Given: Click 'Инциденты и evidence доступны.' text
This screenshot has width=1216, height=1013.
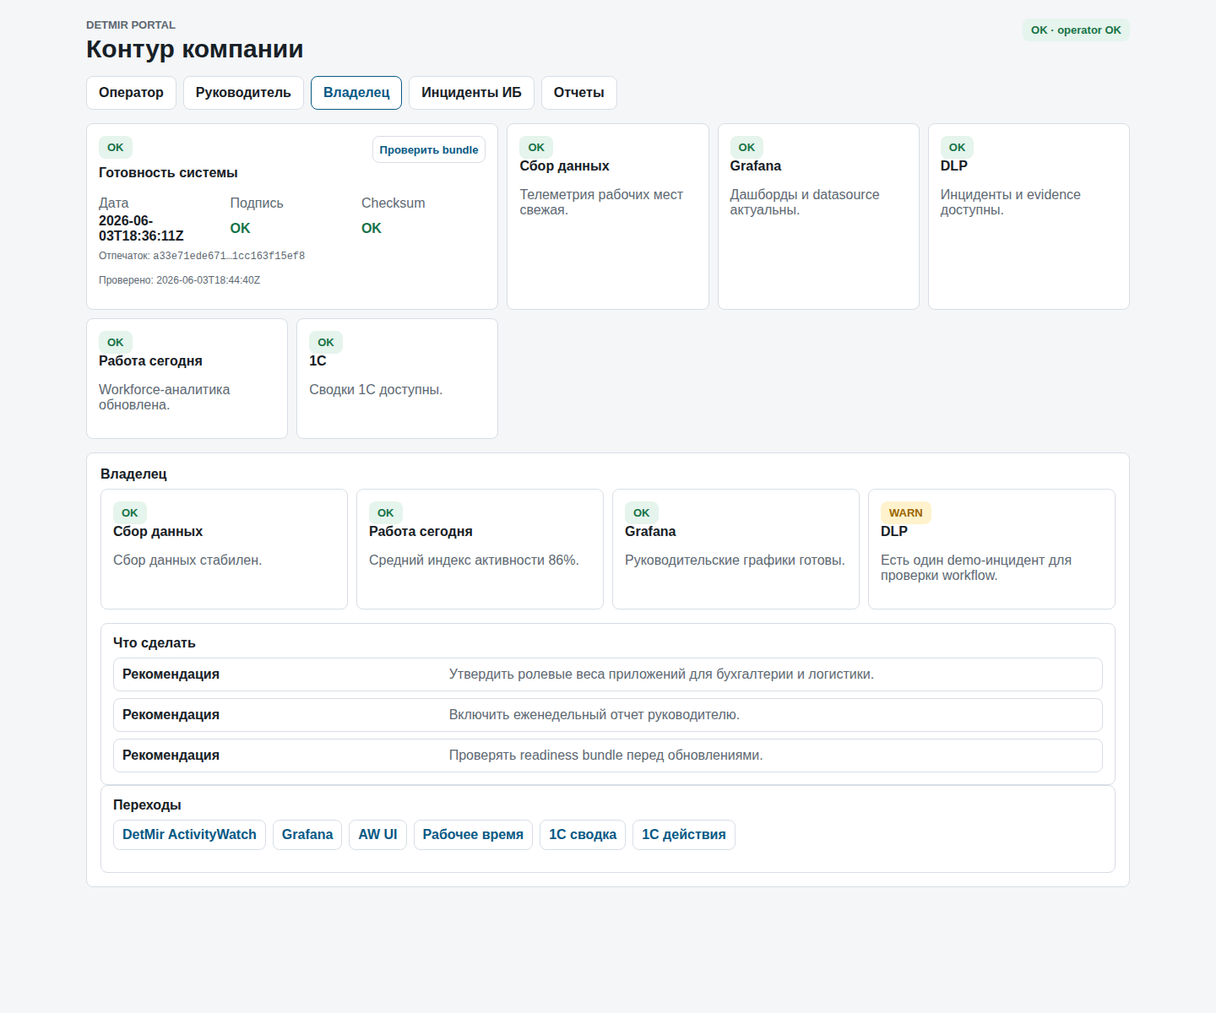Looking at the screenshot, I should pos(1011,203).
